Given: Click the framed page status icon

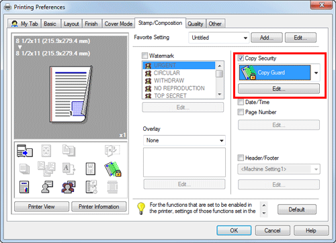Looking at the screenshot, I should 91,168.
